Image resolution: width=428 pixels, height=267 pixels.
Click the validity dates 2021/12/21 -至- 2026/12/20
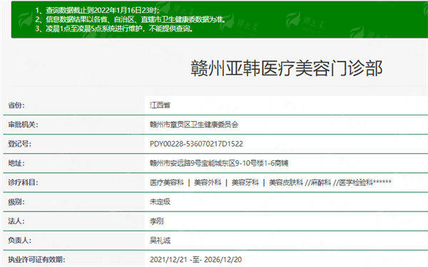(x=195, y=260)
